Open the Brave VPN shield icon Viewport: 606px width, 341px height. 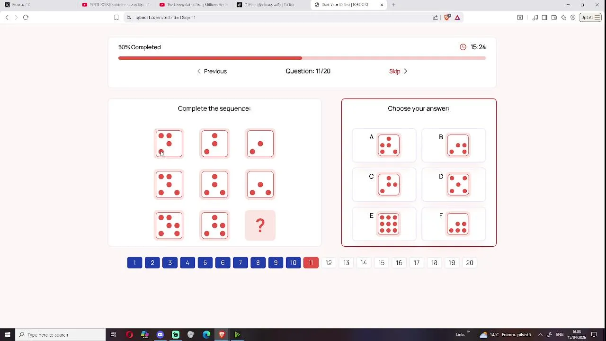tap(573, 18)
